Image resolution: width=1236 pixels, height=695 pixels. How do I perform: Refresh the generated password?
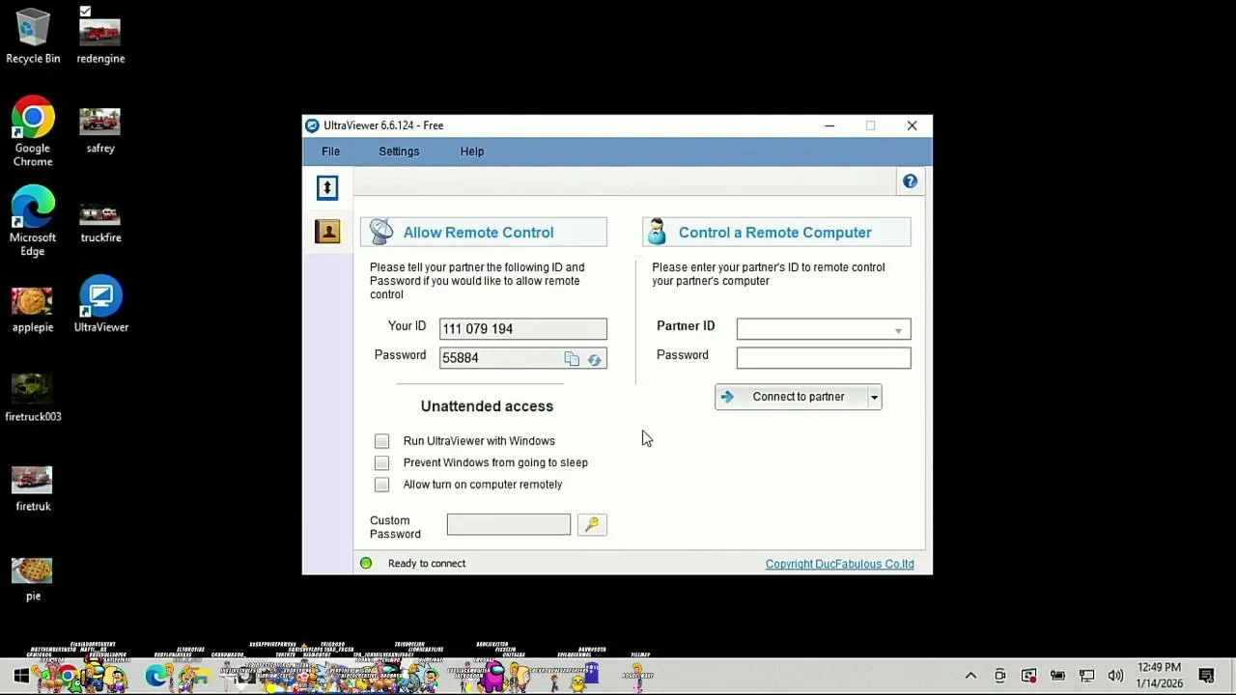(595, 359)
